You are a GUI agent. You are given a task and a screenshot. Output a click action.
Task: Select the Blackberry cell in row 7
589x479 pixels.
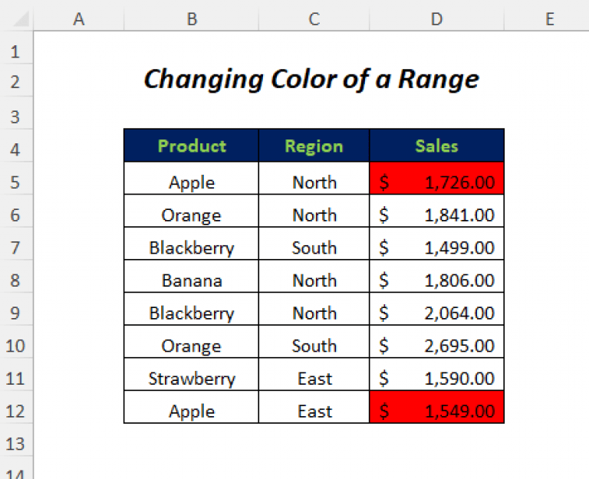click(191, 244)
